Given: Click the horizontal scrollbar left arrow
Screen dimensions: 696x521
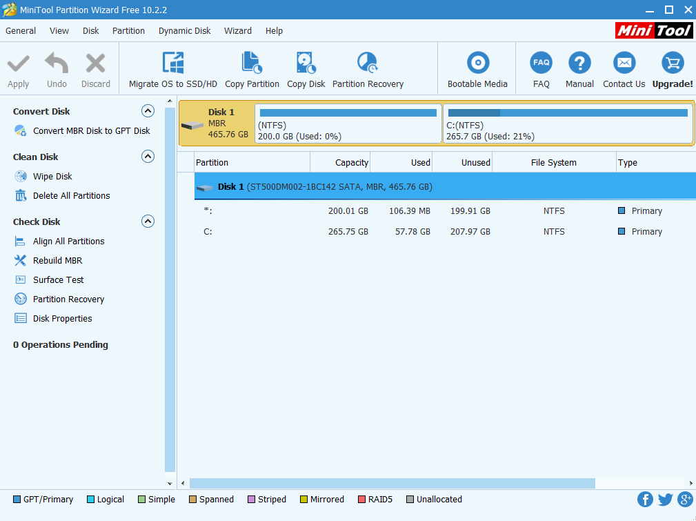Looking at the screenshot, I should 183,483.
